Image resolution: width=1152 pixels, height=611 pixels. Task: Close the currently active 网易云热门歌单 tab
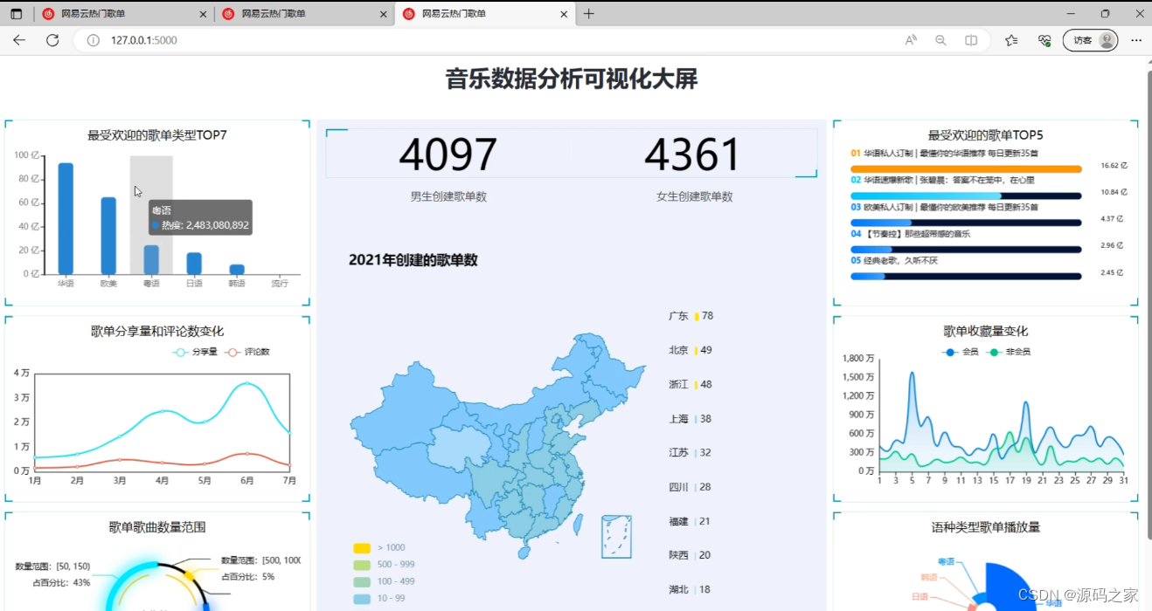[x=564, y=14]
